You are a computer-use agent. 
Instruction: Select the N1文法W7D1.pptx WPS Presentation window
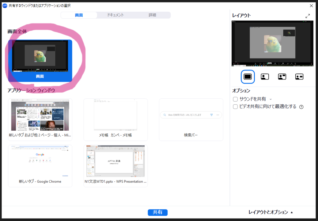point(116,166)
